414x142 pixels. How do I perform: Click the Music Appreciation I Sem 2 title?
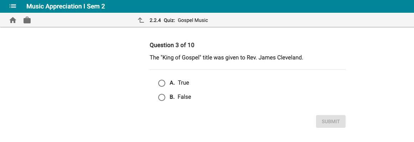point(66,6)
